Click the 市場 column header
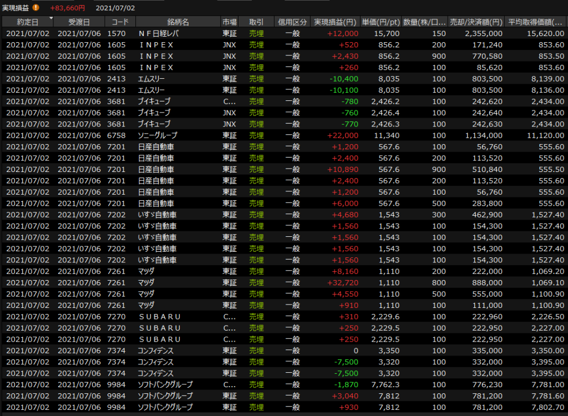The image size is (568, 416). [230, 22]
